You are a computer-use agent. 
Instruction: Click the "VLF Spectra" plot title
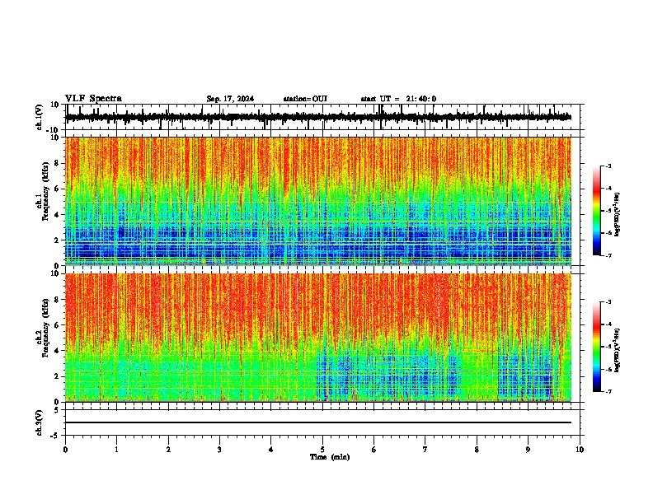pos(93,99)
